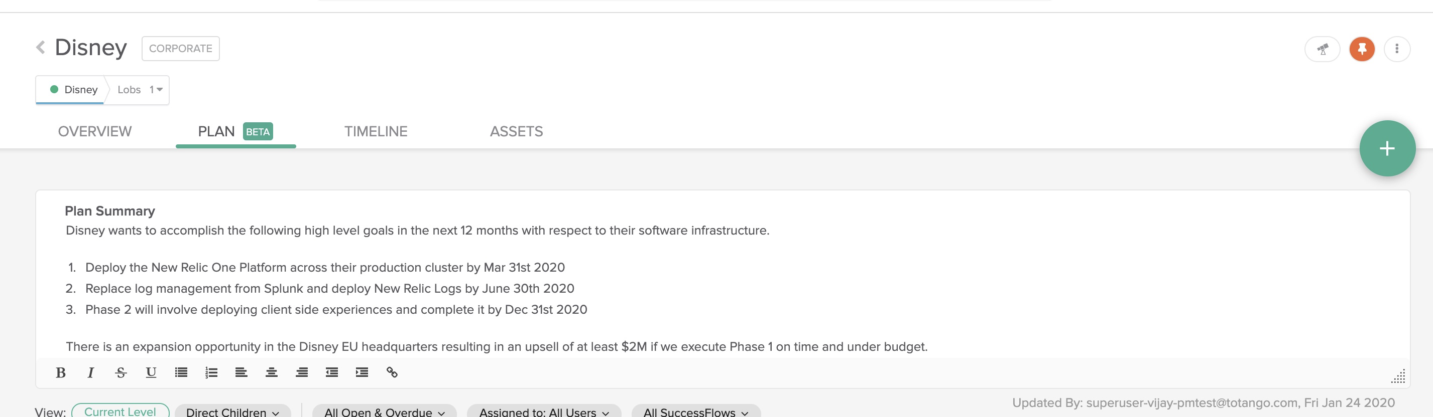Open the telescope icon button
This screenshot has width=1433, height=417.
pyautogui.click(x=1323, y=50)
